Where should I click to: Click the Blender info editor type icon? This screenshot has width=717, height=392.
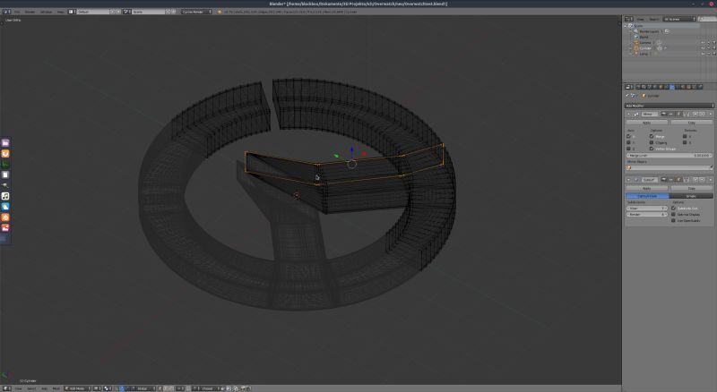(x=6, y=12)
